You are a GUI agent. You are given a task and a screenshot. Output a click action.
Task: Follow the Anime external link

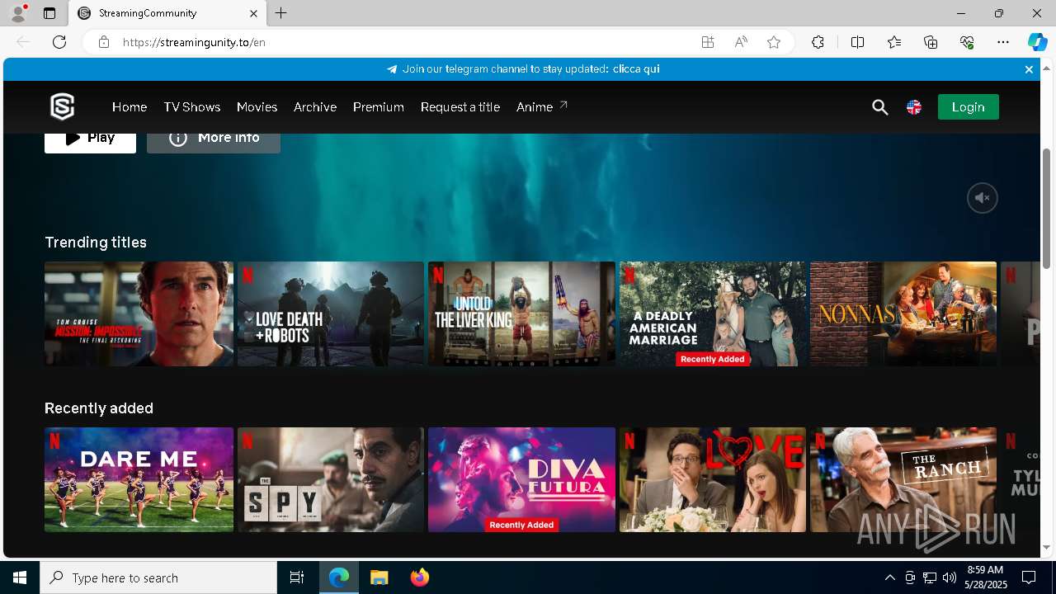tap(542, 107)
